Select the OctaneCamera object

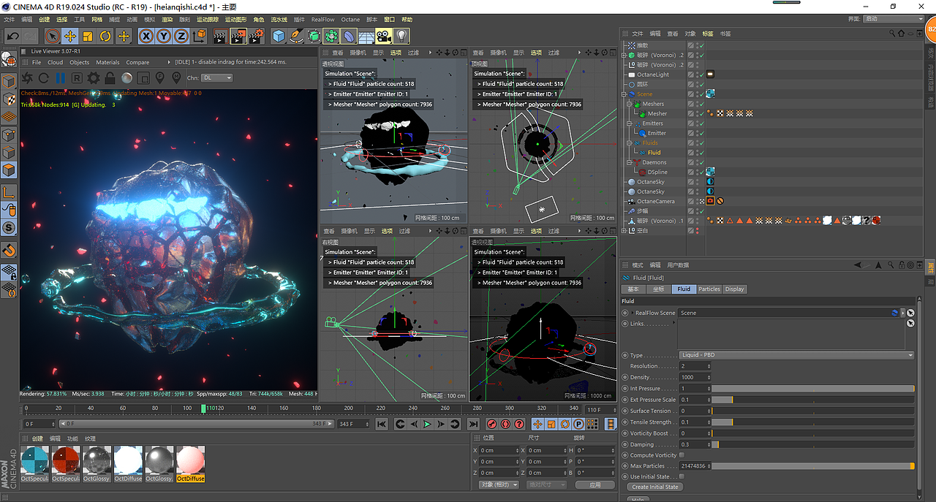click(x=655, y=201)
